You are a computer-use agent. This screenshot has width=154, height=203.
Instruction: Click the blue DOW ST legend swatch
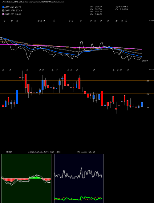pyautogui.click(x=3, y=7)
